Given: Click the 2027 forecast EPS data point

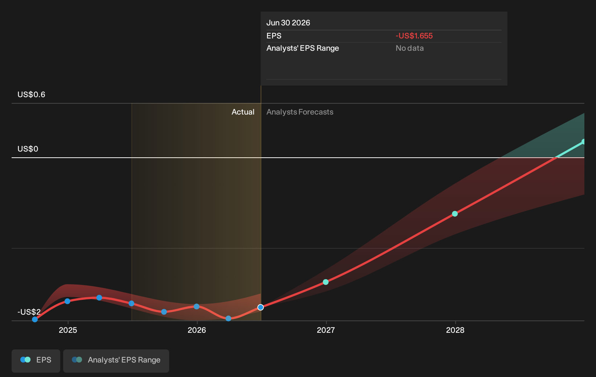Looking at the screenshot, I should coord(326,282).
